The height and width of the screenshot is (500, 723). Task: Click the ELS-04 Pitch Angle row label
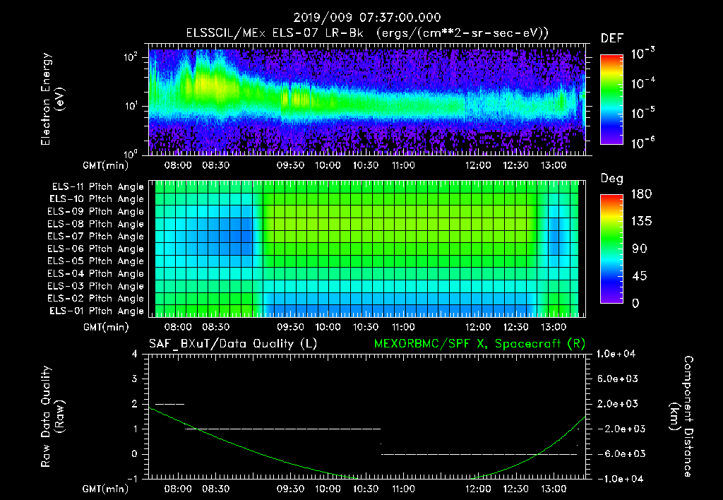(95, 273)
